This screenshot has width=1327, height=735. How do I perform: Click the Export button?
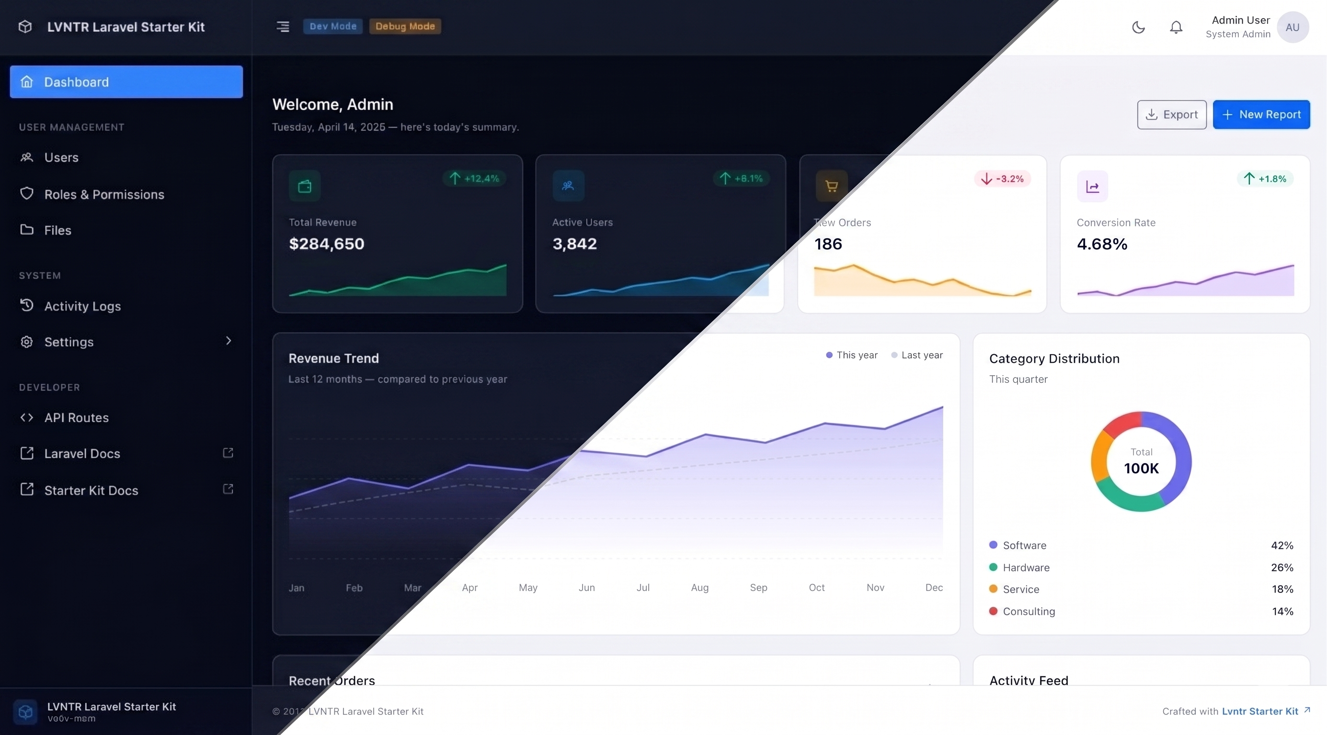click(1171, 115)
